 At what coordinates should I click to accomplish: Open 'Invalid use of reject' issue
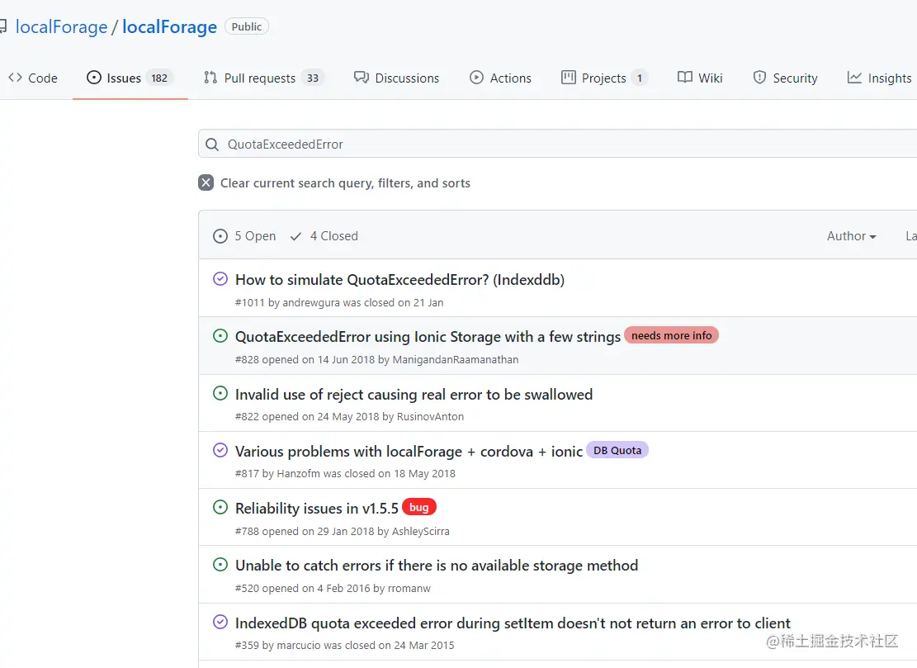coord(414,395)
